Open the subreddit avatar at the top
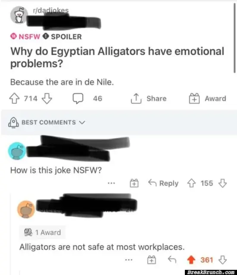 tap(19, 16)
